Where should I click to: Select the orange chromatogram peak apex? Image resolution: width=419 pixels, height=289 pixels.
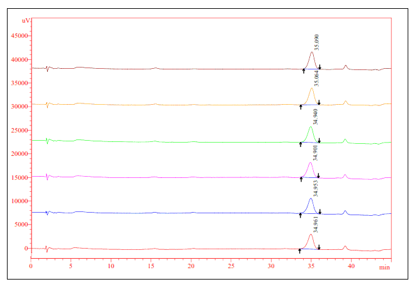[311, 89]
